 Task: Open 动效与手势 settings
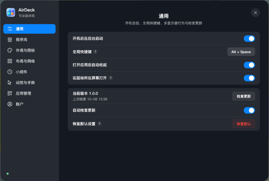[x=29, y=83]
